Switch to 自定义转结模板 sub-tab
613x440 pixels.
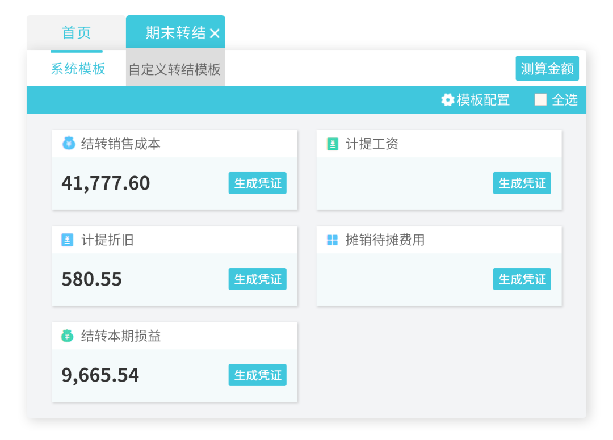(175, 69)
